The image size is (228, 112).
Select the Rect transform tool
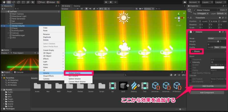[23, 2]
